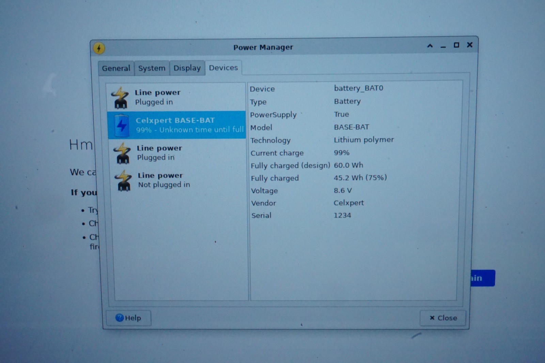
Task: Click the roll-up arrow in titlebar
Action: [x=430, y=46]
